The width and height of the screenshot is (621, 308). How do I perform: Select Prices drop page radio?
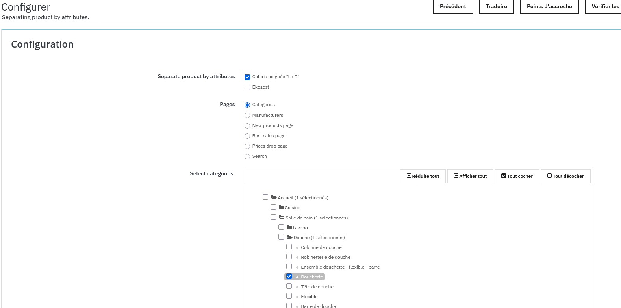247,146
